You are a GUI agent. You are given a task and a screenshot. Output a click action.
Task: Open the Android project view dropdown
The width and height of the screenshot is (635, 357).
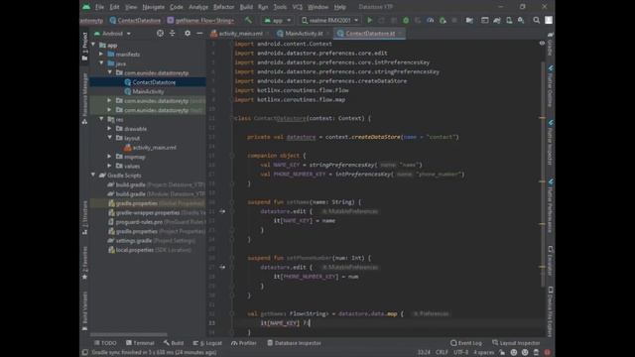pyautogui.click(x=112, y=33)
